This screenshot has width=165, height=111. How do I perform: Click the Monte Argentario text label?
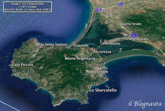(80, 59)
